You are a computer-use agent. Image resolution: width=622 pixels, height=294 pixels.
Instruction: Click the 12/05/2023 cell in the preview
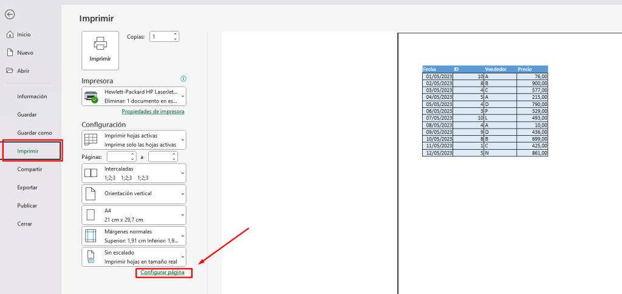[437, 153]
